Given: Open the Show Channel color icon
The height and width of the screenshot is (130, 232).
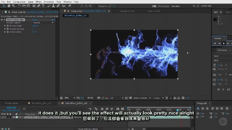Looking at the screenshot, I should (x=107, y=98).
